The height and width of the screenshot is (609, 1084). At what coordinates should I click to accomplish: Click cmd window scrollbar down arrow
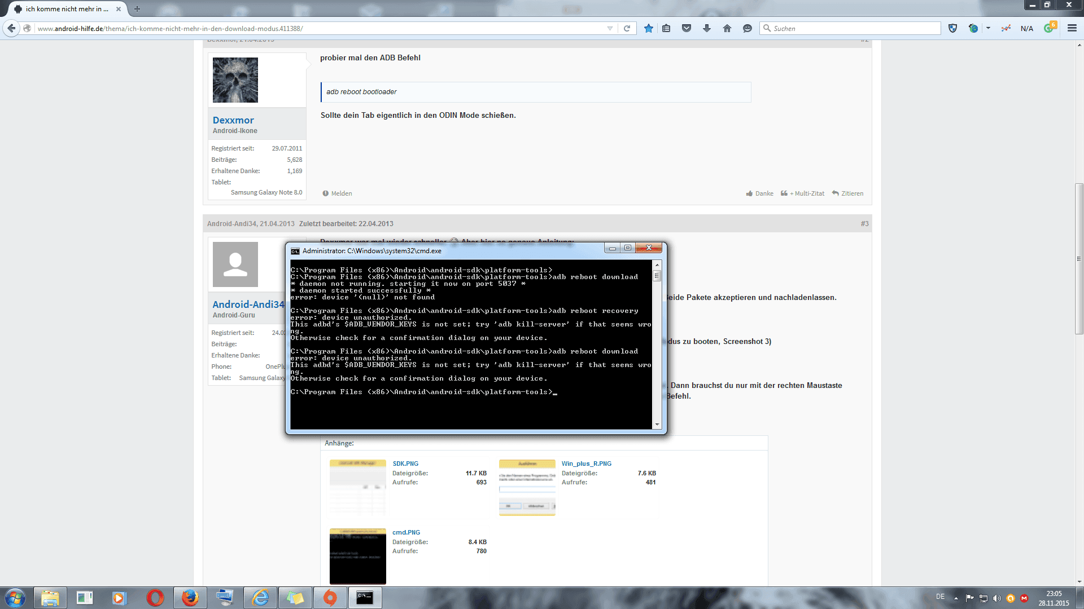tap(657, 425)
